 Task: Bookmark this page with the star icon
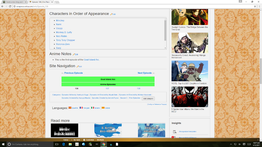(255, 7)
